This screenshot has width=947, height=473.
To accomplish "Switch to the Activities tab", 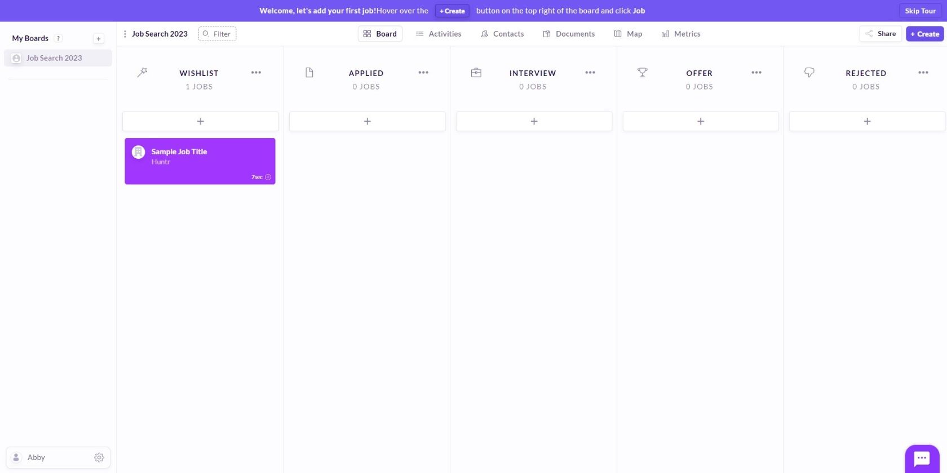I will coord(439,34).
